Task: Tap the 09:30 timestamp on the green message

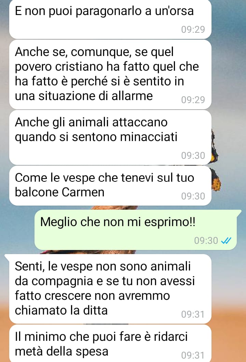Action: [206, 240]
